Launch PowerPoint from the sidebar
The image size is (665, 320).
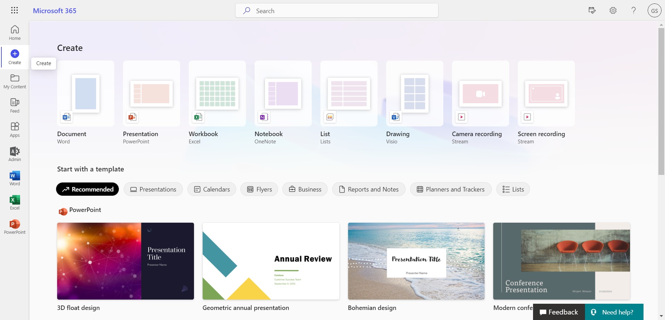point(15,227)
